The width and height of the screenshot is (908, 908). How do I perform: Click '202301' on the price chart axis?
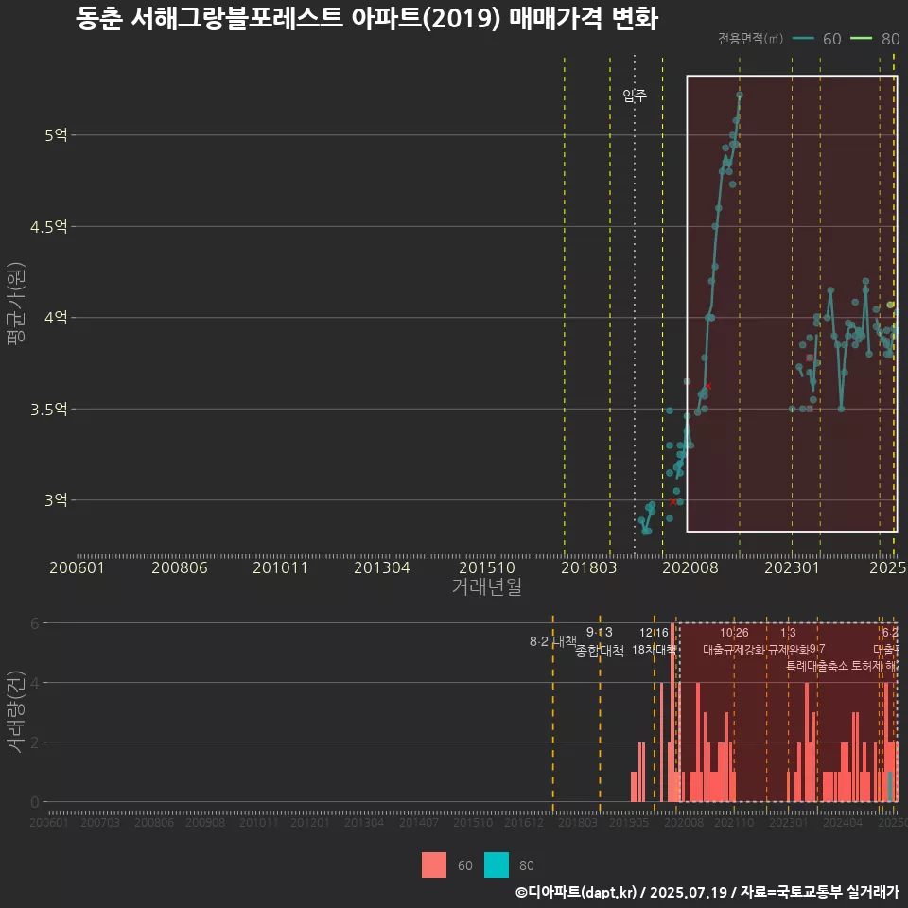(792, 567)
